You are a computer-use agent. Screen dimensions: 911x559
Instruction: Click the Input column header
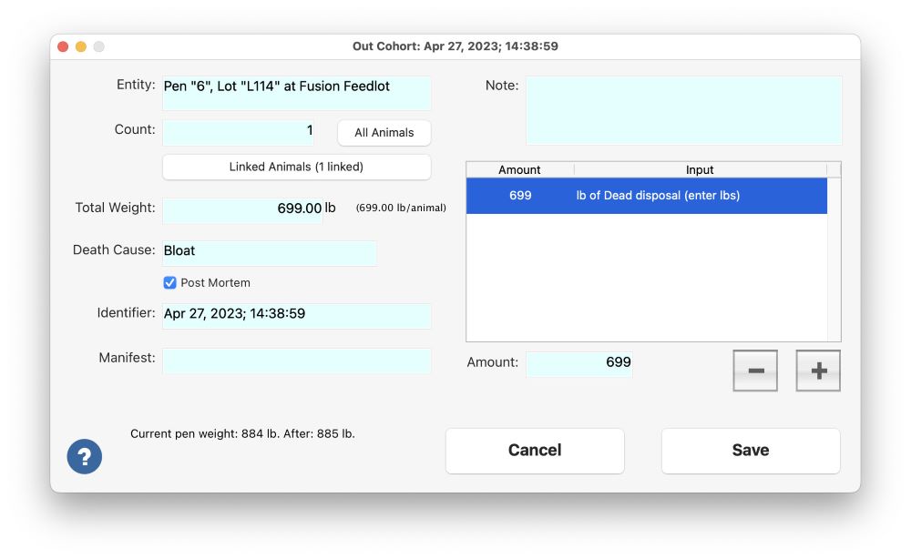700,169
